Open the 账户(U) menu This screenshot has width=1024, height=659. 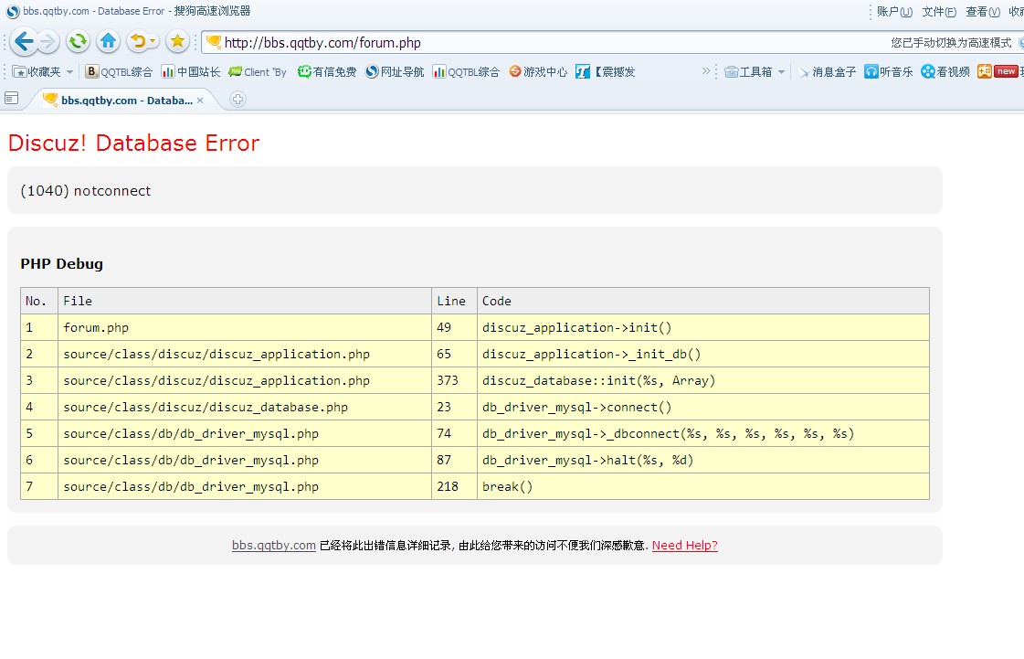point(894,12)
